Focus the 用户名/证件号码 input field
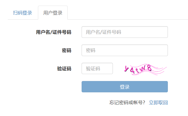188x116 pixels. (124, 32)
